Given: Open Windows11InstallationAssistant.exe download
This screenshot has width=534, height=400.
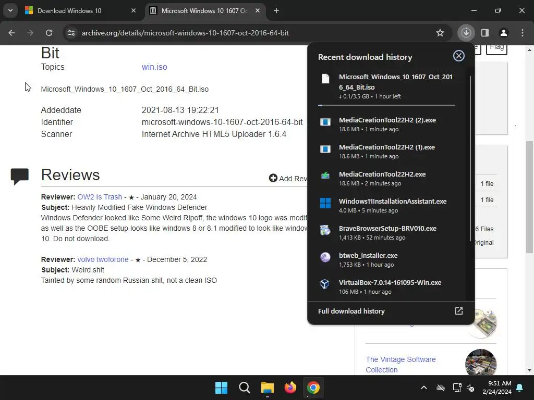Looking at the screenshot, I should [386, 205].
